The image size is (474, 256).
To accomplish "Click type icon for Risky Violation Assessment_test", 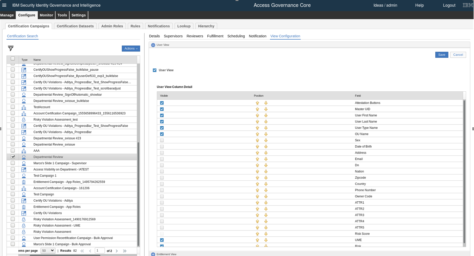I will tap(24, 119).
